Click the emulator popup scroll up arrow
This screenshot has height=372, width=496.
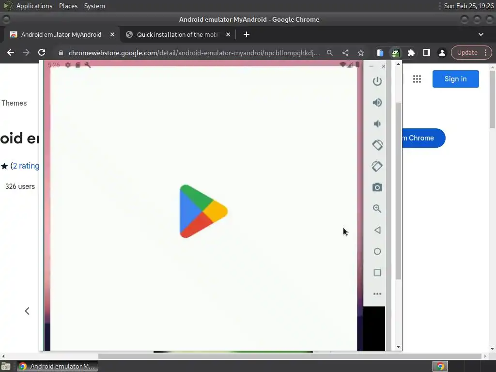click(x=398, y=64)
